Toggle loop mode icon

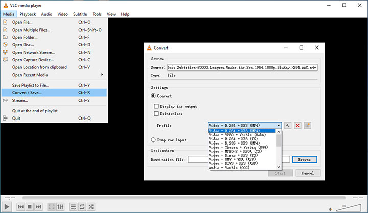tap(82, 207)
